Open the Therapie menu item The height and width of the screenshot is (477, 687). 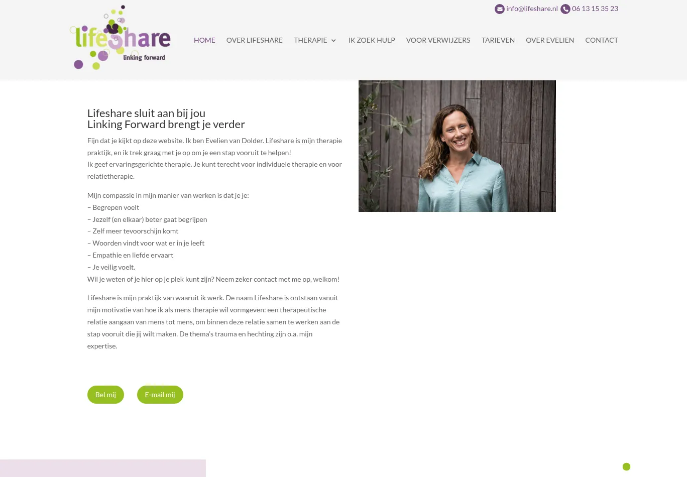pos(310,40)
